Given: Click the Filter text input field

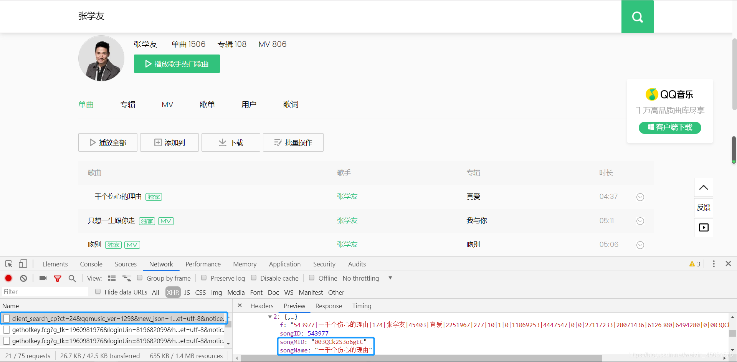Looking at the screenshot, I should (x=45, y=292).
